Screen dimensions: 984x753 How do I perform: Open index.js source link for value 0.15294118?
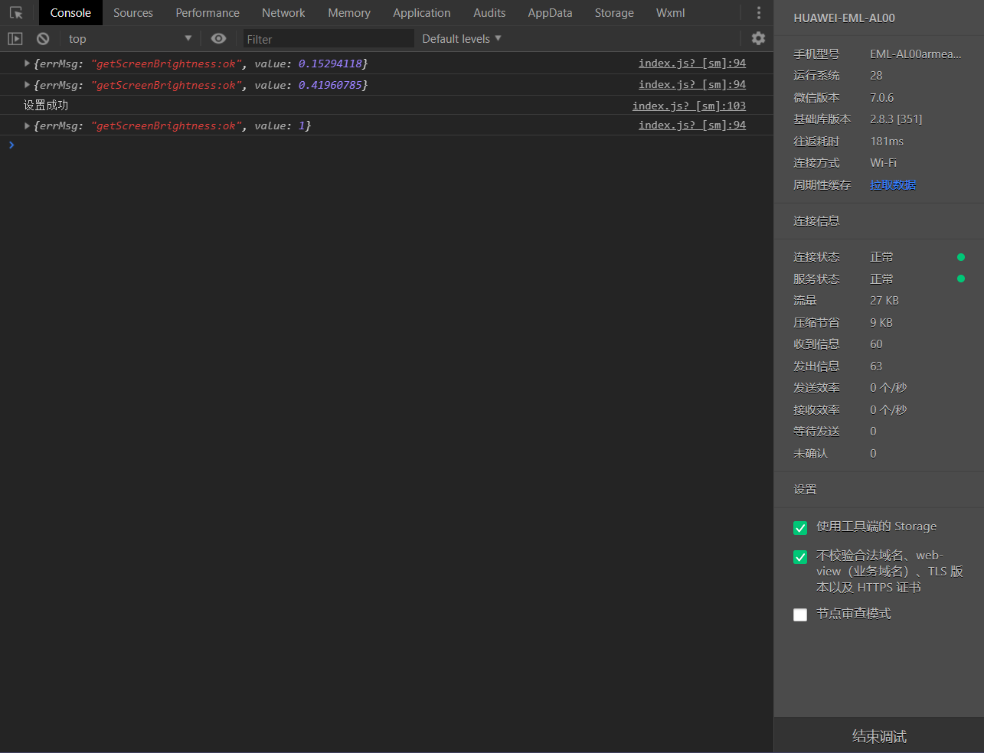pos(692,63)
